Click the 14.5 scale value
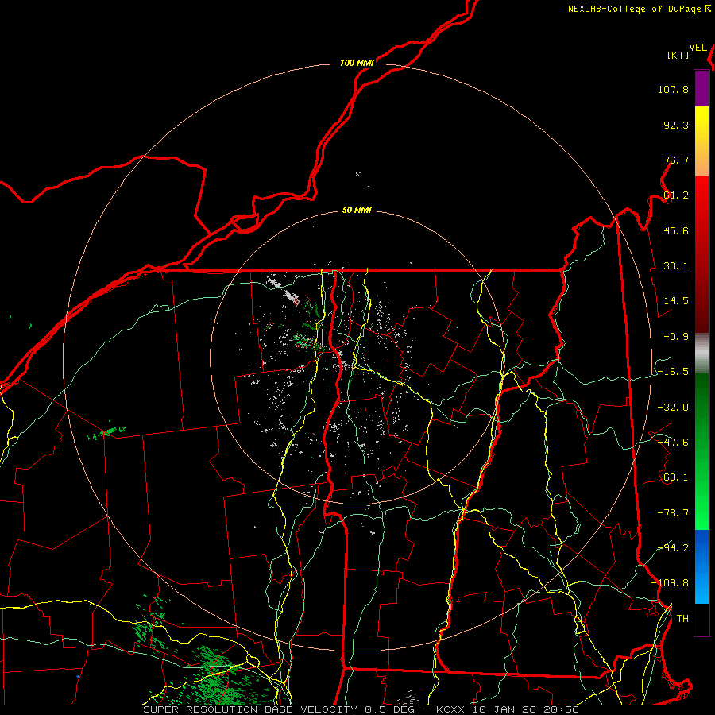The width and height of the screenshot is (715, 715). coord(676,301)
